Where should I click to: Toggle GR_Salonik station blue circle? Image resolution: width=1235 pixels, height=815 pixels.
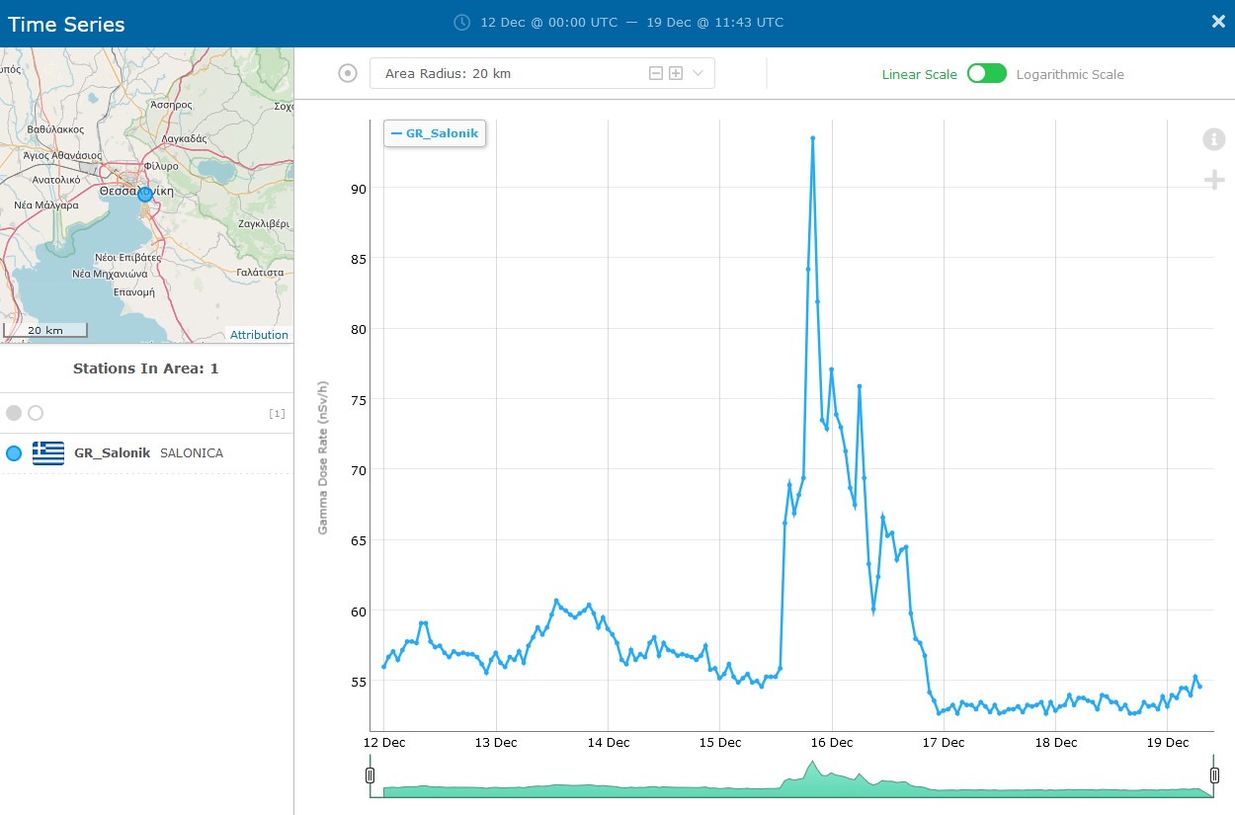tap(14, 453)
